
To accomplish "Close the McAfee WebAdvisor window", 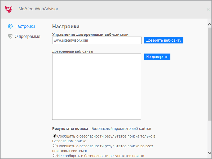I will tap(208, 10).
